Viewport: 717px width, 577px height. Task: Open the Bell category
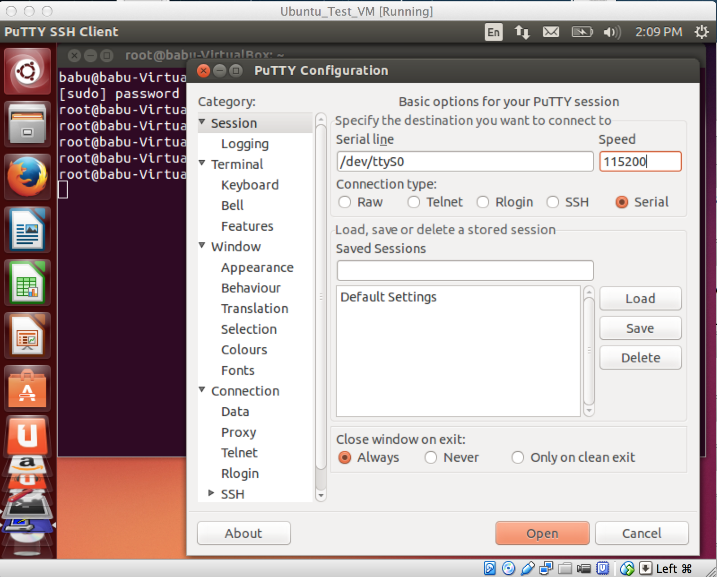point(232,206)
